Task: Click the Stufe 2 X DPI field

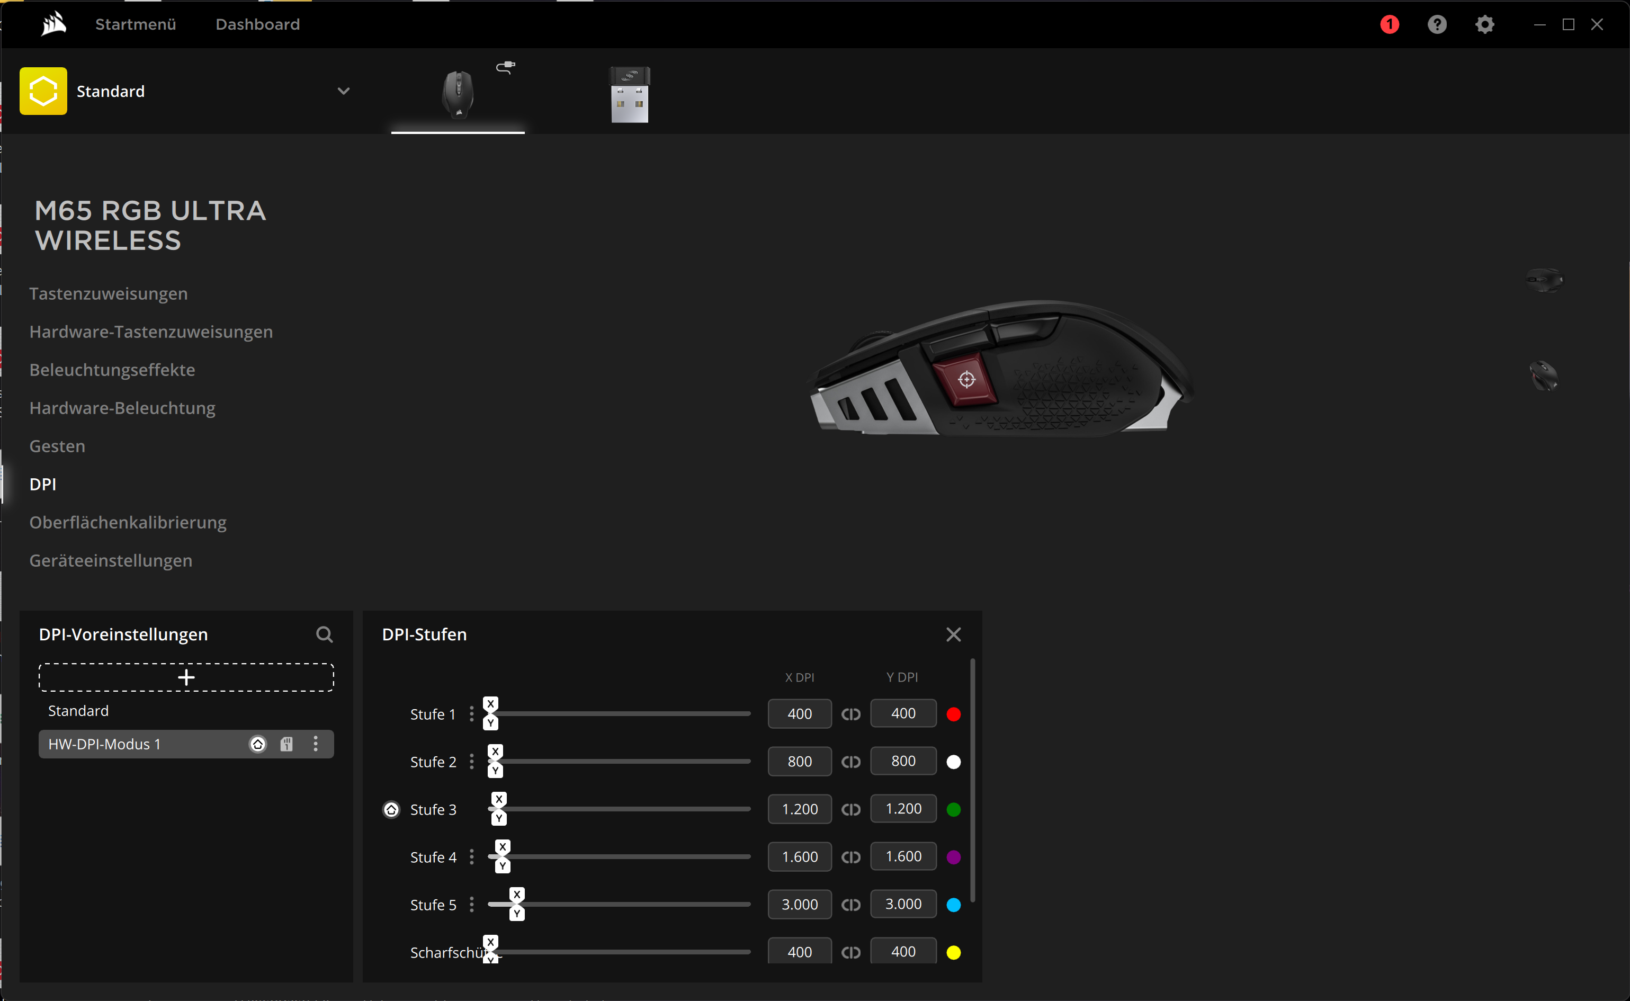Action: 800,762
